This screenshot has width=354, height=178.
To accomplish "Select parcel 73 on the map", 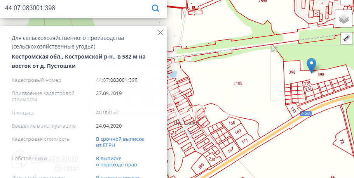I will [342, 142].
